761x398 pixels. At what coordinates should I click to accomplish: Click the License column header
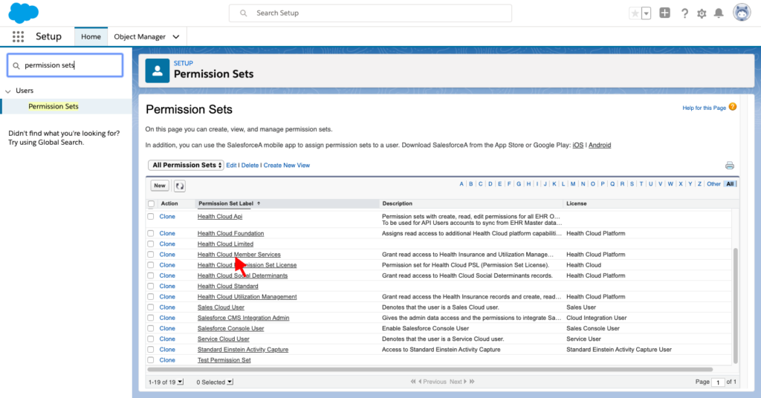[576, 203]
